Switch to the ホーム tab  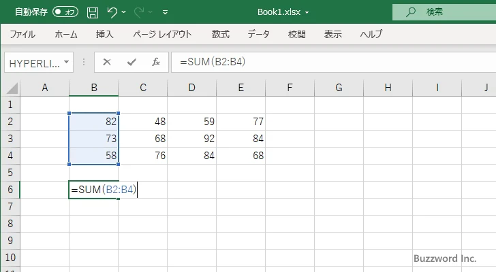[66, 34]
